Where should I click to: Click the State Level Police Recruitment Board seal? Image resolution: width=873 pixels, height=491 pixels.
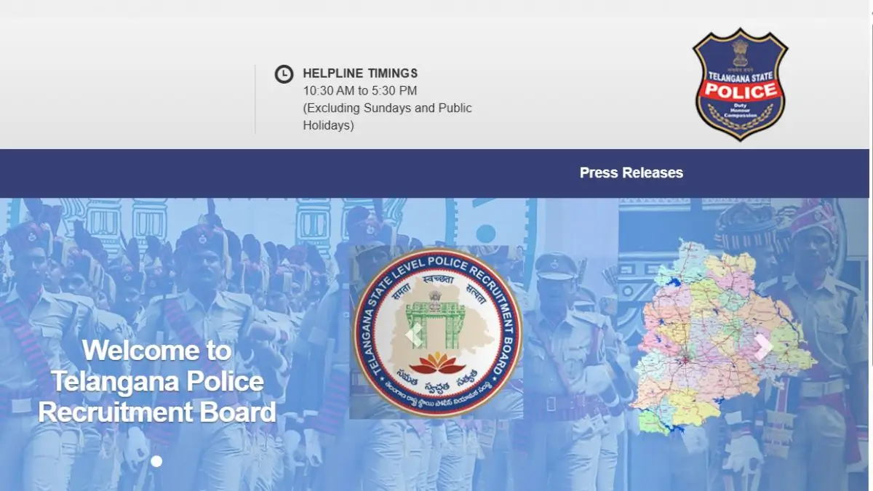click(x=436, y=332)
